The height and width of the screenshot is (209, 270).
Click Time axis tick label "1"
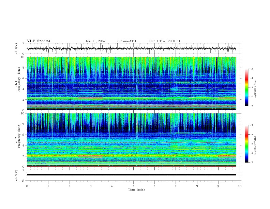coord(48,186)
